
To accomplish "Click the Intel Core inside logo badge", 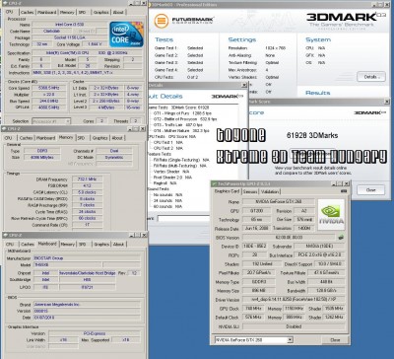I will coord(126,35).
